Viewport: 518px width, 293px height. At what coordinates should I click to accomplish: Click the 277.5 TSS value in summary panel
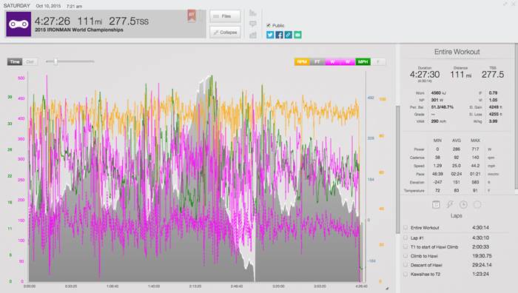click(x=493, y=75)
